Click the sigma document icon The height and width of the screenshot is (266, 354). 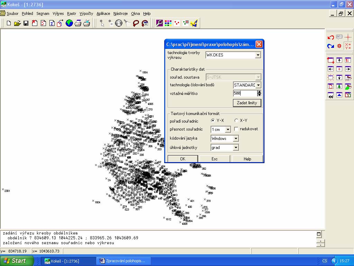tap(52, 23)
